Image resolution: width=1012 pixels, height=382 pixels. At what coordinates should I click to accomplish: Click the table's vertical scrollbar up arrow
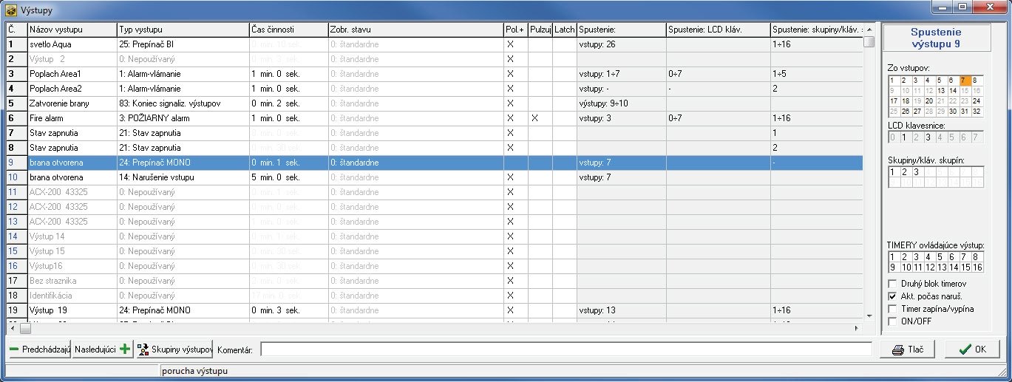869,28
